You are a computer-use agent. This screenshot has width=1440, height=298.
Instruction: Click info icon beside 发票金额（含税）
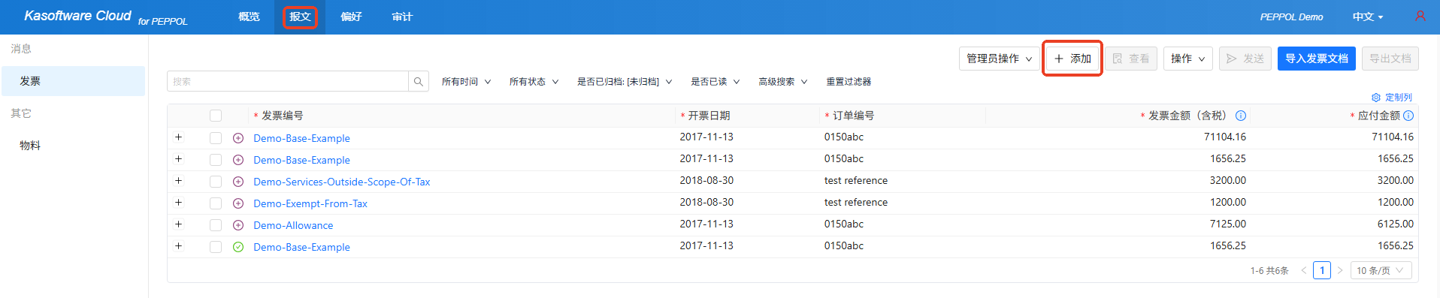coord(1241,116)
